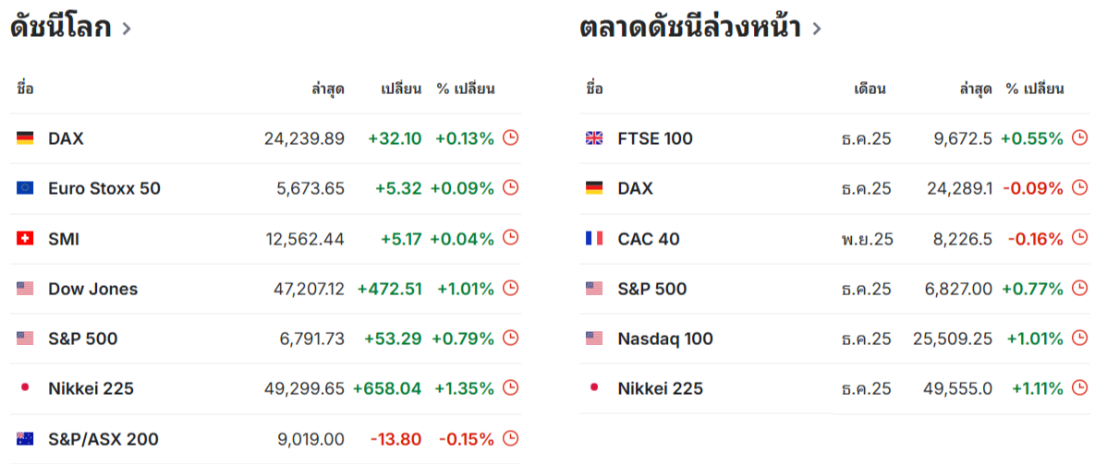Expand the ดัชนีโลก section via its chevron
1107x464 pixels.
click(127, 29)
